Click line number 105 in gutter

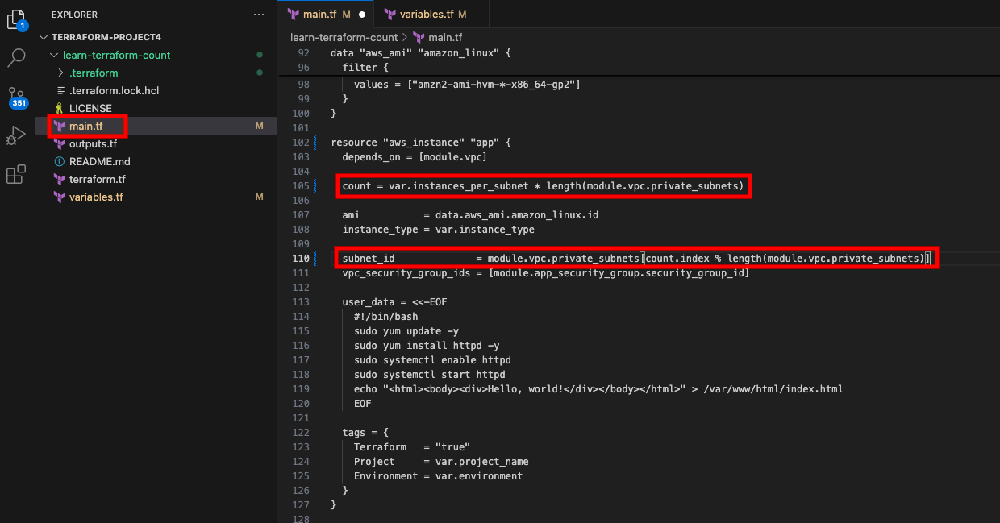pyautogui.click(x=300, y=186)
